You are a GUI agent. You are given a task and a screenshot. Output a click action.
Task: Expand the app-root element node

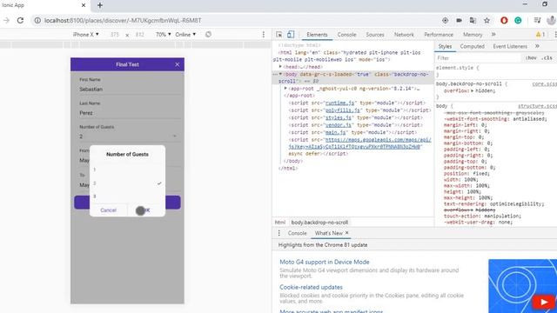(x=285, y=89)
